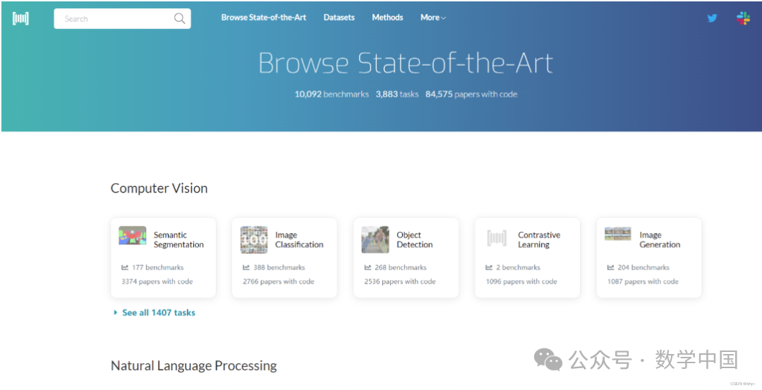Image resolution: width=762 pixels, height=390 pixels.
Task: Click 3374 papers with code text
Action: click(157, 281)
